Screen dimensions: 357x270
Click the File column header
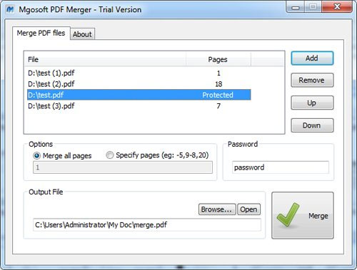click(105, 59)
